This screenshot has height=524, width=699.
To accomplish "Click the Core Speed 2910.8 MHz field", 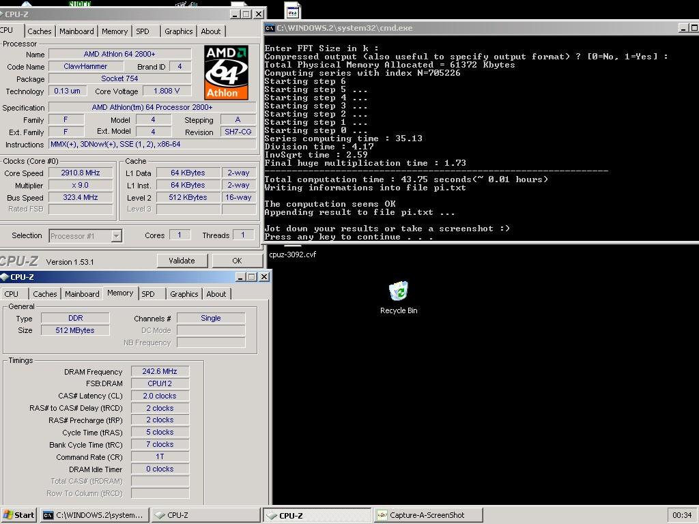I will pyautogui.click(x=81, y=173).
